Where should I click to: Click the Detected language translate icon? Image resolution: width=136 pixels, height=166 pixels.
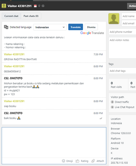click(6, 27)
